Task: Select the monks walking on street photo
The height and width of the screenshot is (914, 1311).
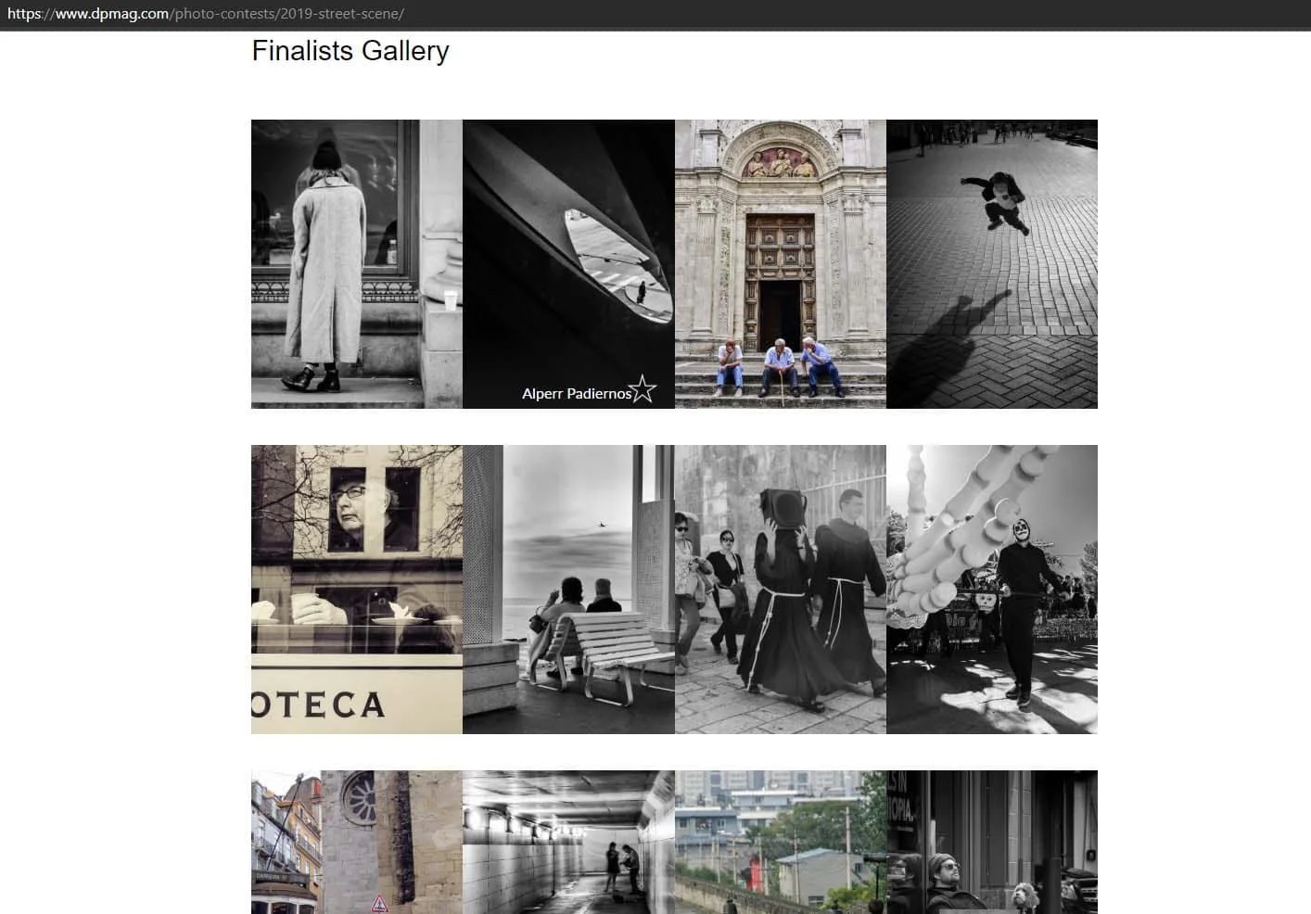Action: [781, 590]
